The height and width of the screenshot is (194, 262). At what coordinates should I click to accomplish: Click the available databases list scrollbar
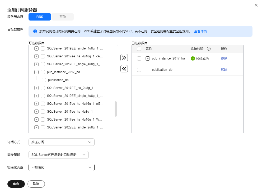[116, 109]
